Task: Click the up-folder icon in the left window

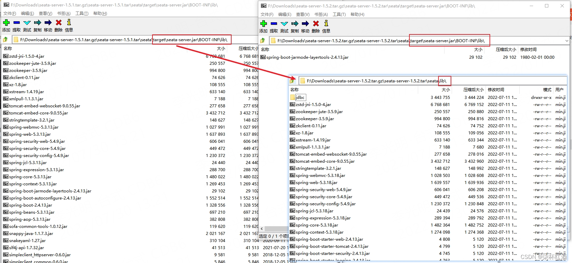Action: tap(5, 40)
